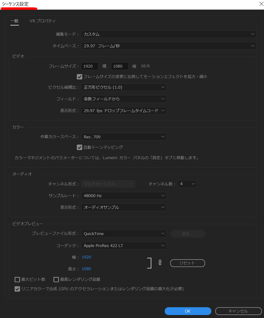Viewport: 264px width, 318px height.
Task: Open the VR プロパティ tab
Action: (43, 21)
